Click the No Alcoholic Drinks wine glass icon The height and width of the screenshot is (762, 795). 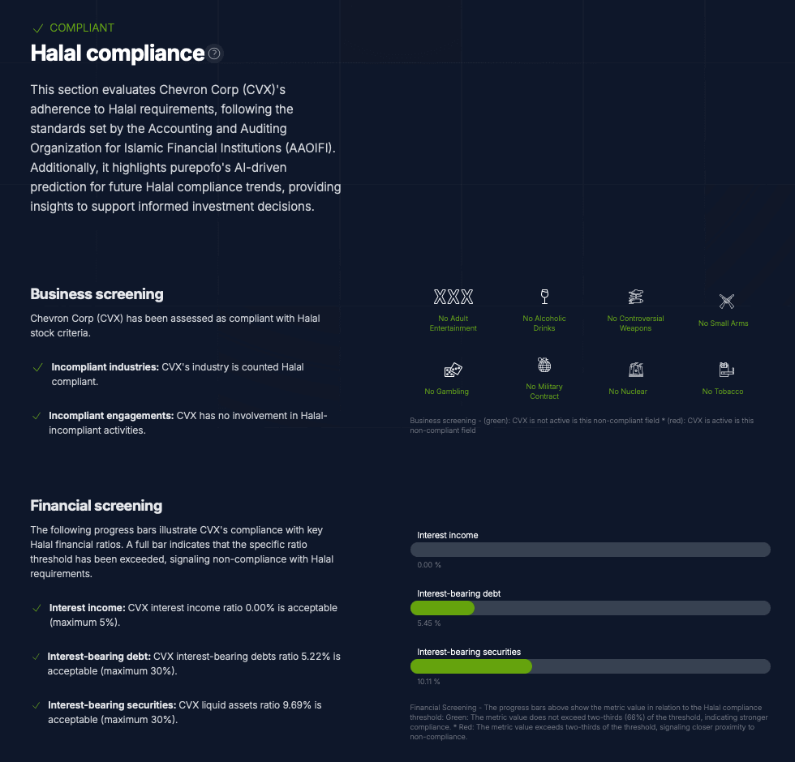[544, 296]
